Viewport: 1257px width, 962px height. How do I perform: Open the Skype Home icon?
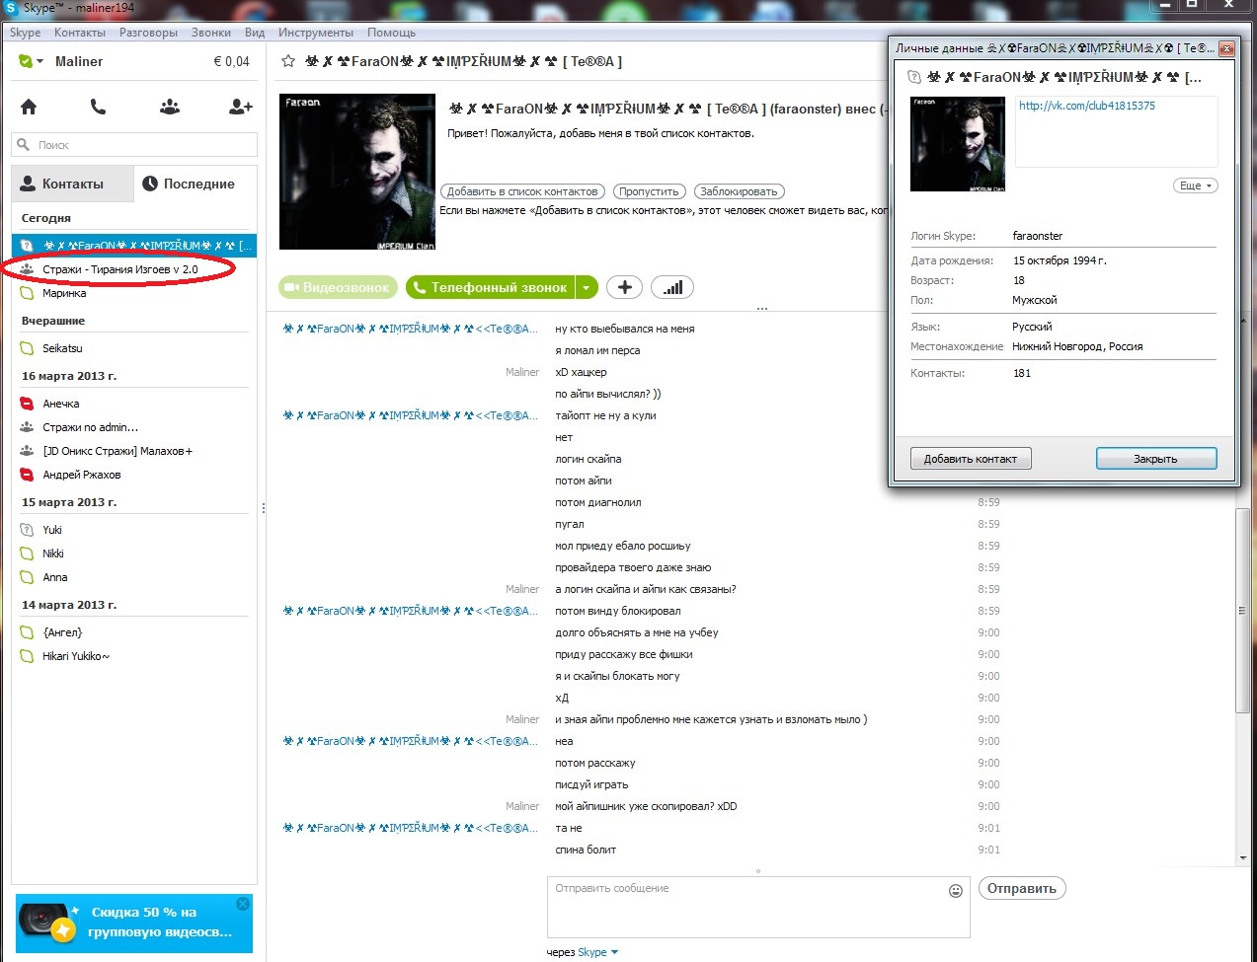tap(29, 107)
